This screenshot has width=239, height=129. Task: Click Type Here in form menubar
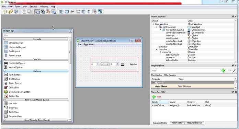[89, 45]
